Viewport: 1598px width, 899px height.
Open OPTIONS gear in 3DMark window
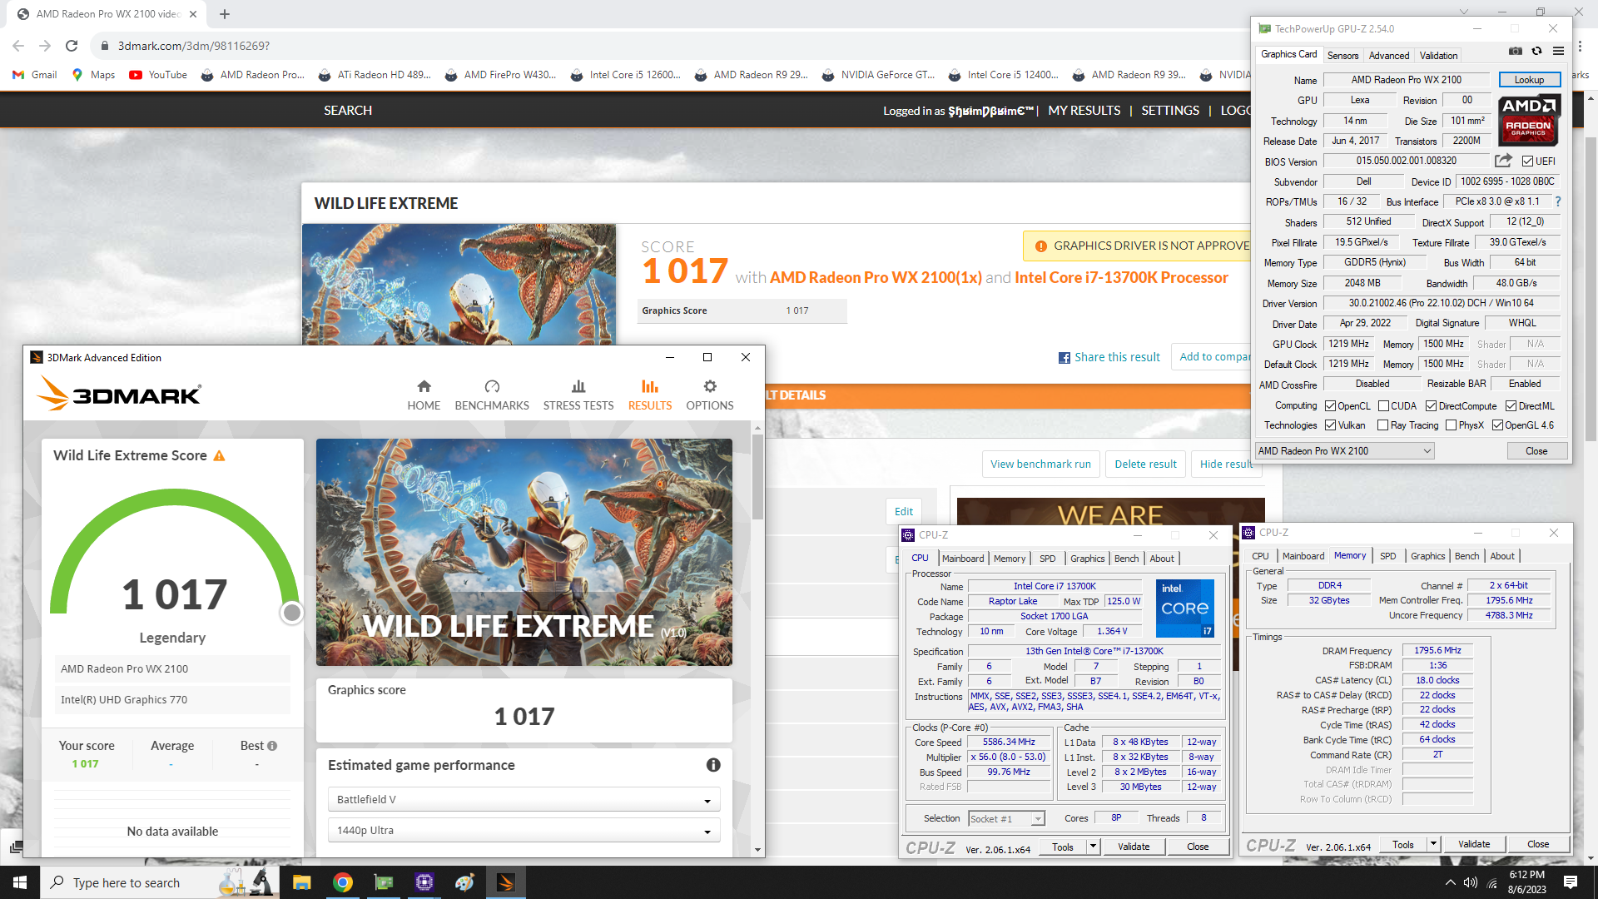click(x=710, y=395)
